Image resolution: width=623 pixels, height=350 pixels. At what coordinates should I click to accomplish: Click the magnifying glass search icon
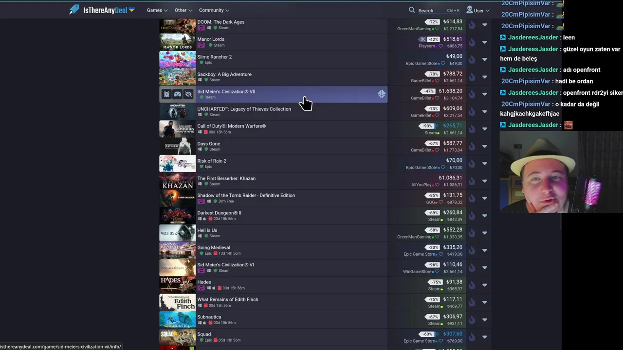pyautogui.click(x=412, y=10)
